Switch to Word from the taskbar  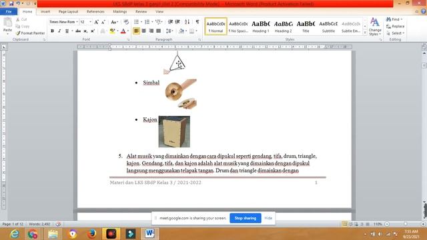click(x=149, y=234)
